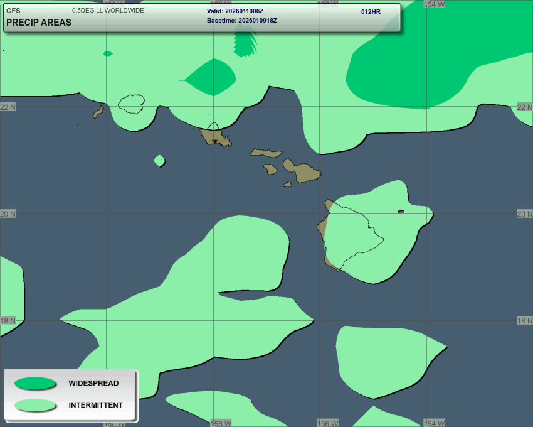This screenshot has height=427, width=533.
Task: Click small precip blob southwest of Oahu
Action: tap(159, 161)
